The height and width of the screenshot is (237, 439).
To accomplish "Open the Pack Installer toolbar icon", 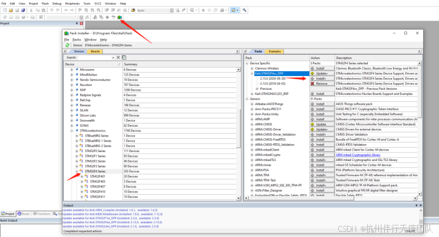I will click(119, 17).
